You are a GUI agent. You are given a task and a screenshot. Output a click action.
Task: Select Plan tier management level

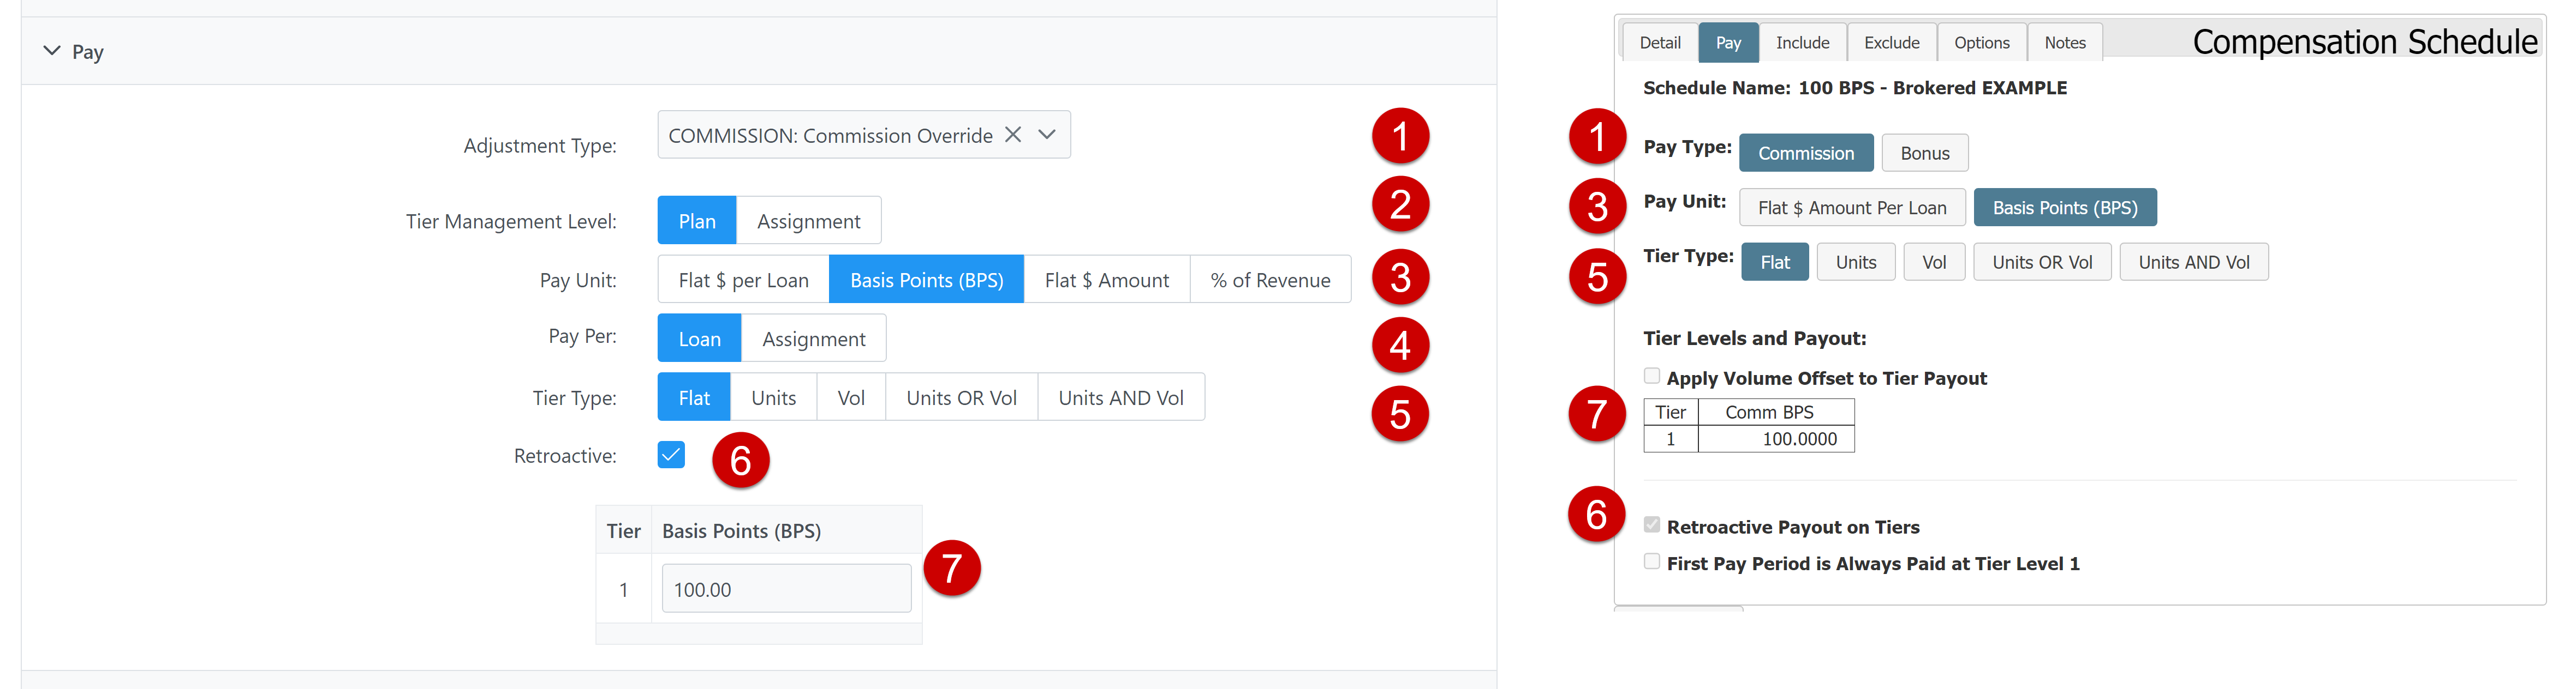click(x=697, y=221)
